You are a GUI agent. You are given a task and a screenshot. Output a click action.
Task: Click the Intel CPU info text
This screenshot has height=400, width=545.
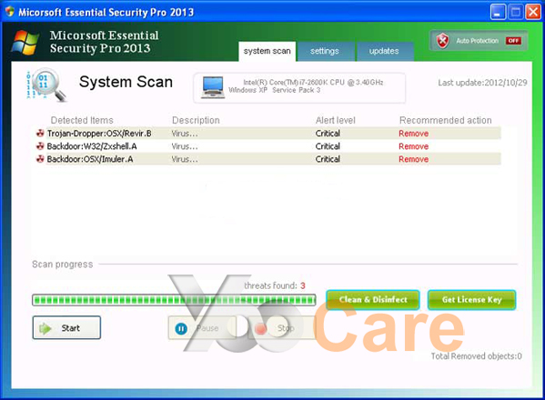tap(313, 83)
